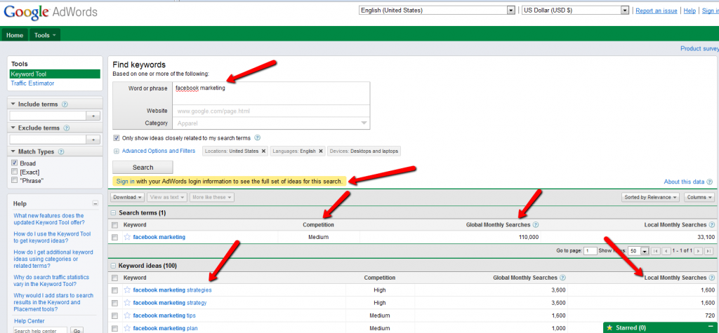Image resolution: width=719 pixels, height=333 pixels.
Task: Go to previous page pagination icon
Action: point(666,251)
